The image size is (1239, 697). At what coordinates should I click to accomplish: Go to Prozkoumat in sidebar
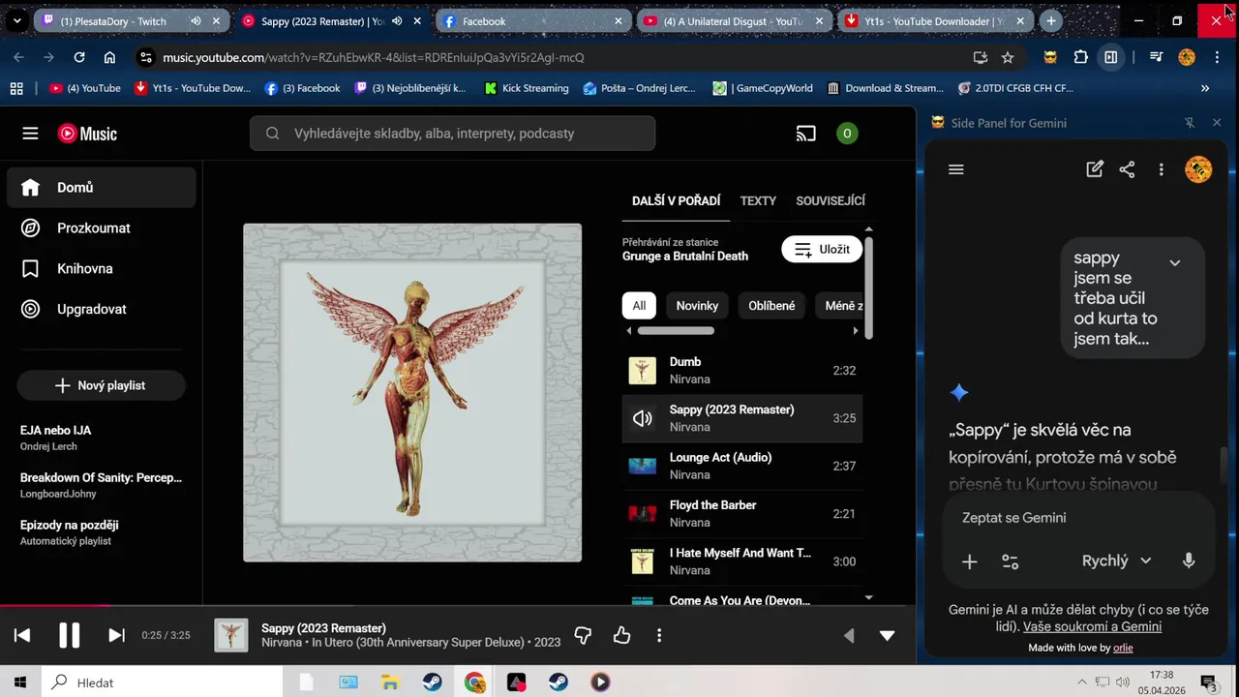pos(102,228)
